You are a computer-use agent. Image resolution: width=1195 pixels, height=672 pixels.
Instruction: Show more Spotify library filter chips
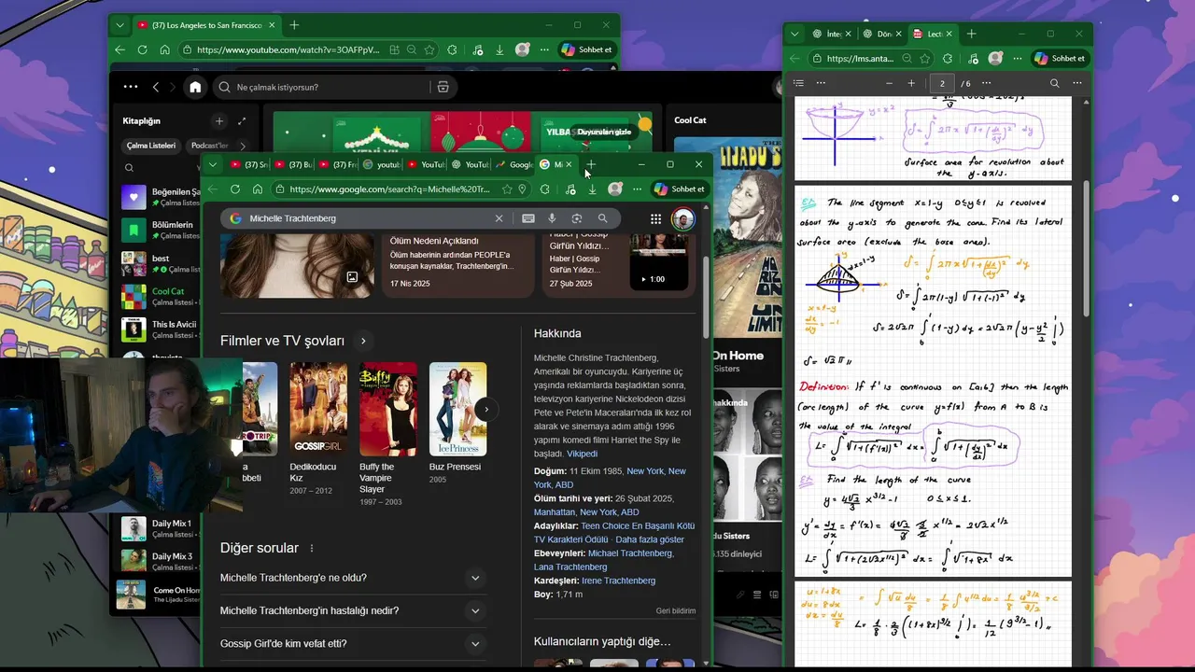coord(243,146)
